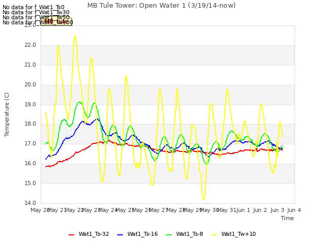Click the Jun 3 x-axis tick label
This screenshot has width=325, height=244.
(277, 210)
